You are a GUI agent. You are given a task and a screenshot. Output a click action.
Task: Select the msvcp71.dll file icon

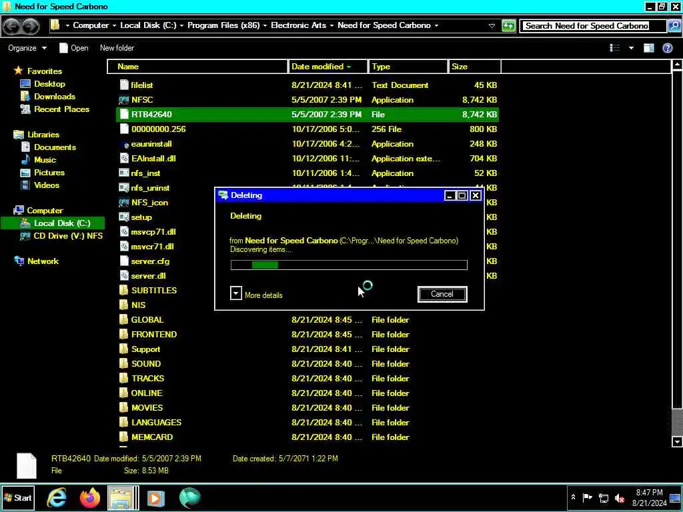tap(124, 232)
